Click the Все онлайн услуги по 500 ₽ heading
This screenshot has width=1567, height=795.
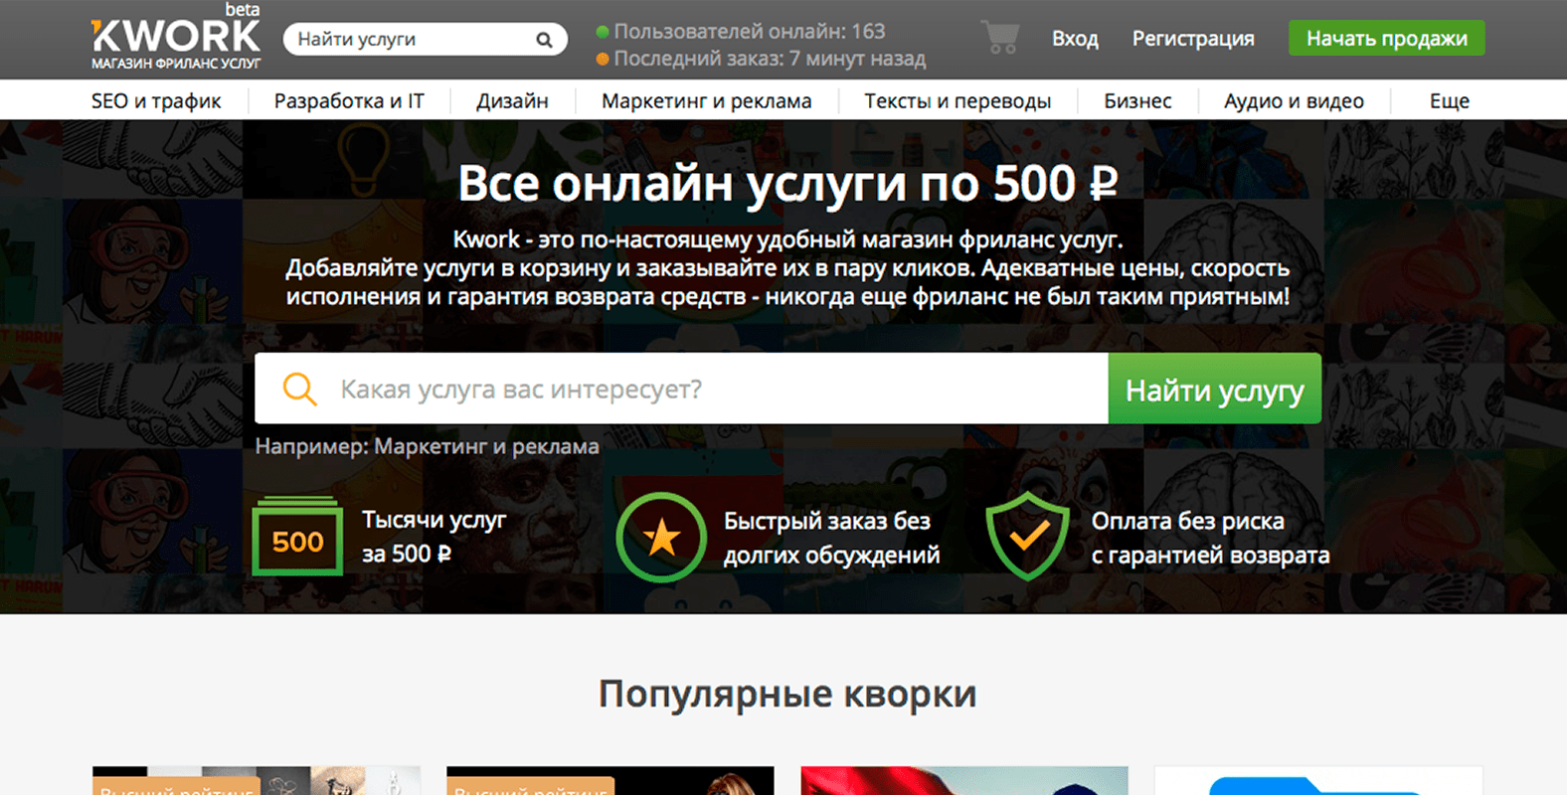[x=787, y=184]
